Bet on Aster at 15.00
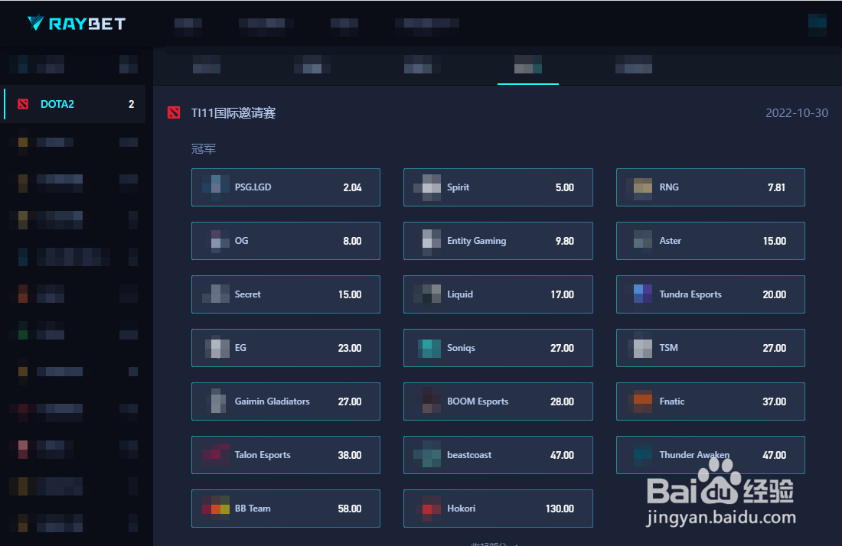The width and height of the screenshot is (842, 546). [x=710, y=241]
